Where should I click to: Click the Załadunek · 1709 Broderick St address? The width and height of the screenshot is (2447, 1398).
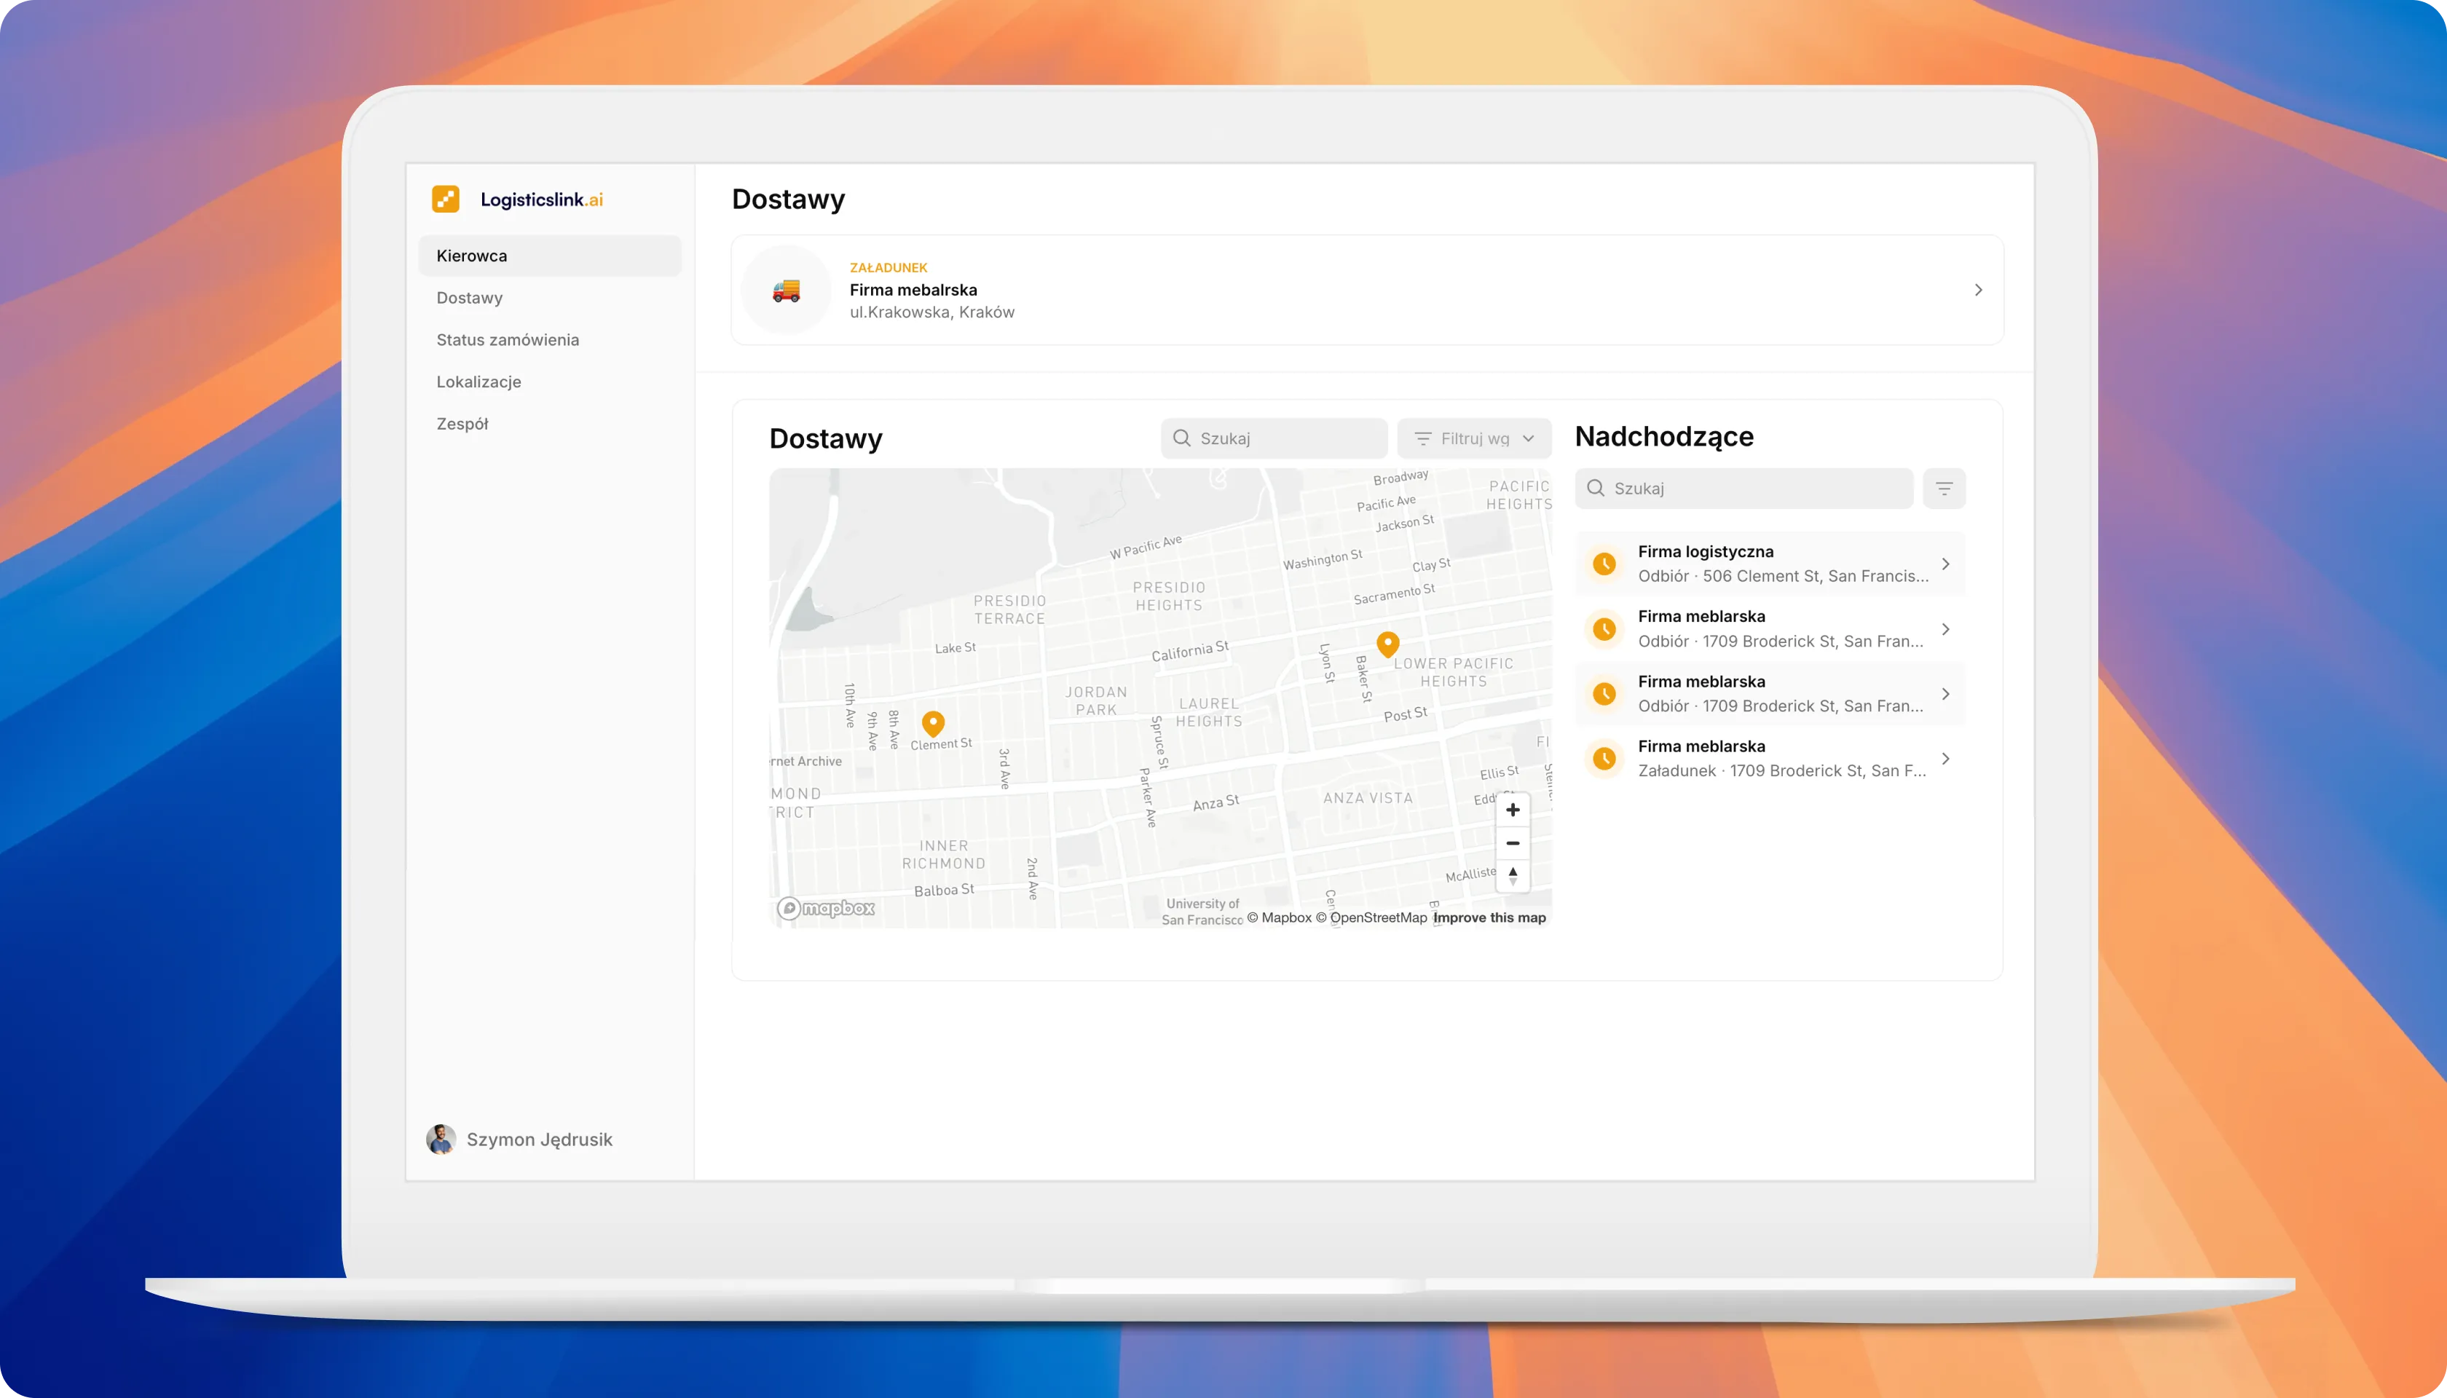coord(1782,771)
